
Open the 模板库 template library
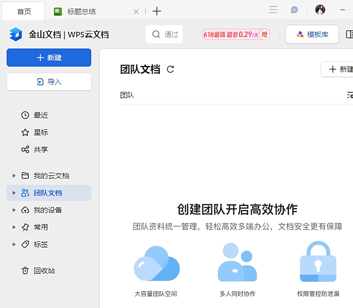[312, 34]
